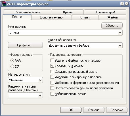
Task: Go to the "Файлы" tab
Action: coord(112,17)
